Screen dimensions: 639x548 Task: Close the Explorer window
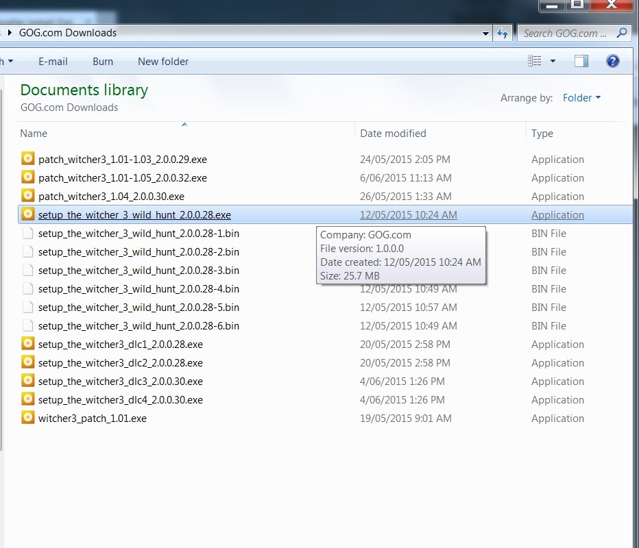click(x=612, y=5)
